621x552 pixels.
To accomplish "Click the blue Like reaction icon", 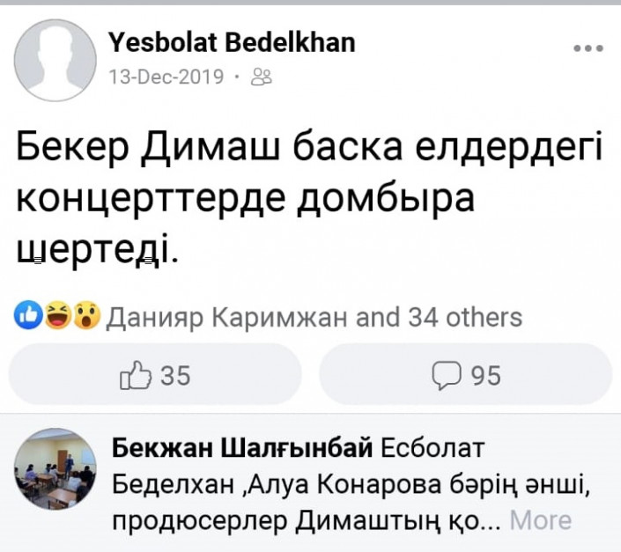I will [x=26, y=316].
